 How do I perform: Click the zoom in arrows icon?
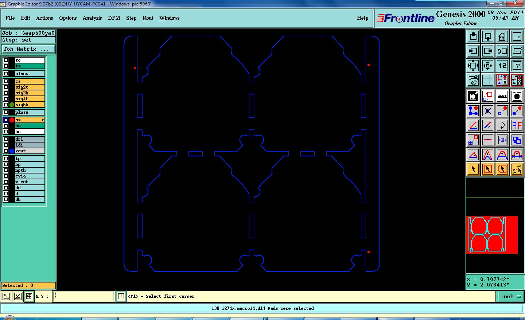tap(473, 66)
